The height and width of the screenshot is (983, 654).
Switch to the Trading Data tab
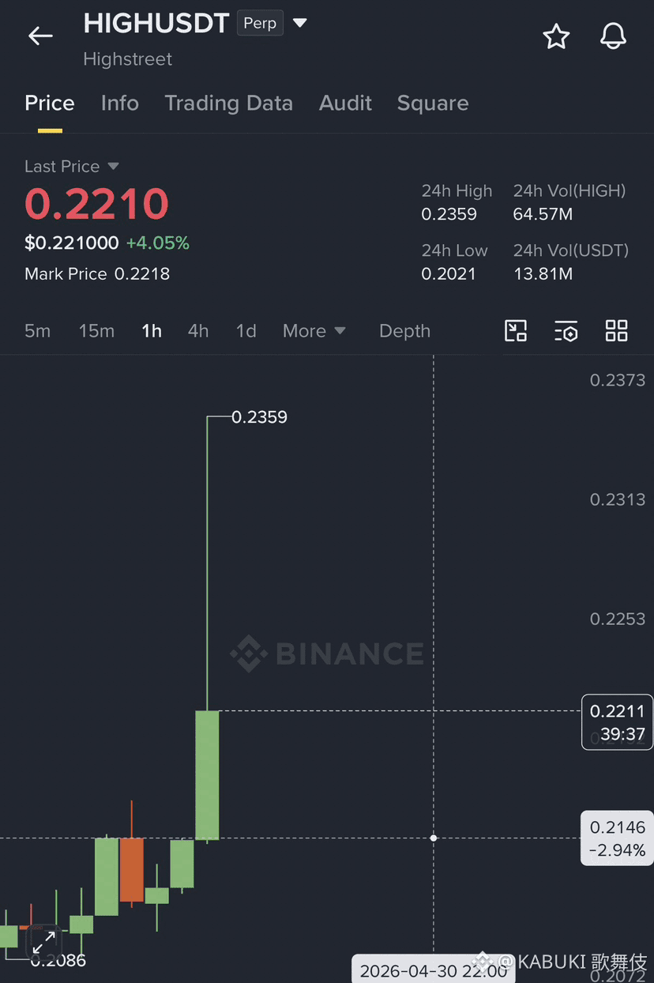[228, 104]
